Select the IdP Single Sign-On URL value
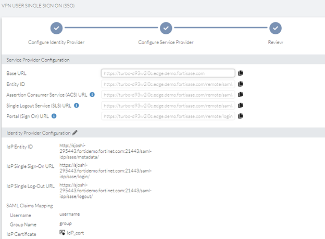 point(106,171)
